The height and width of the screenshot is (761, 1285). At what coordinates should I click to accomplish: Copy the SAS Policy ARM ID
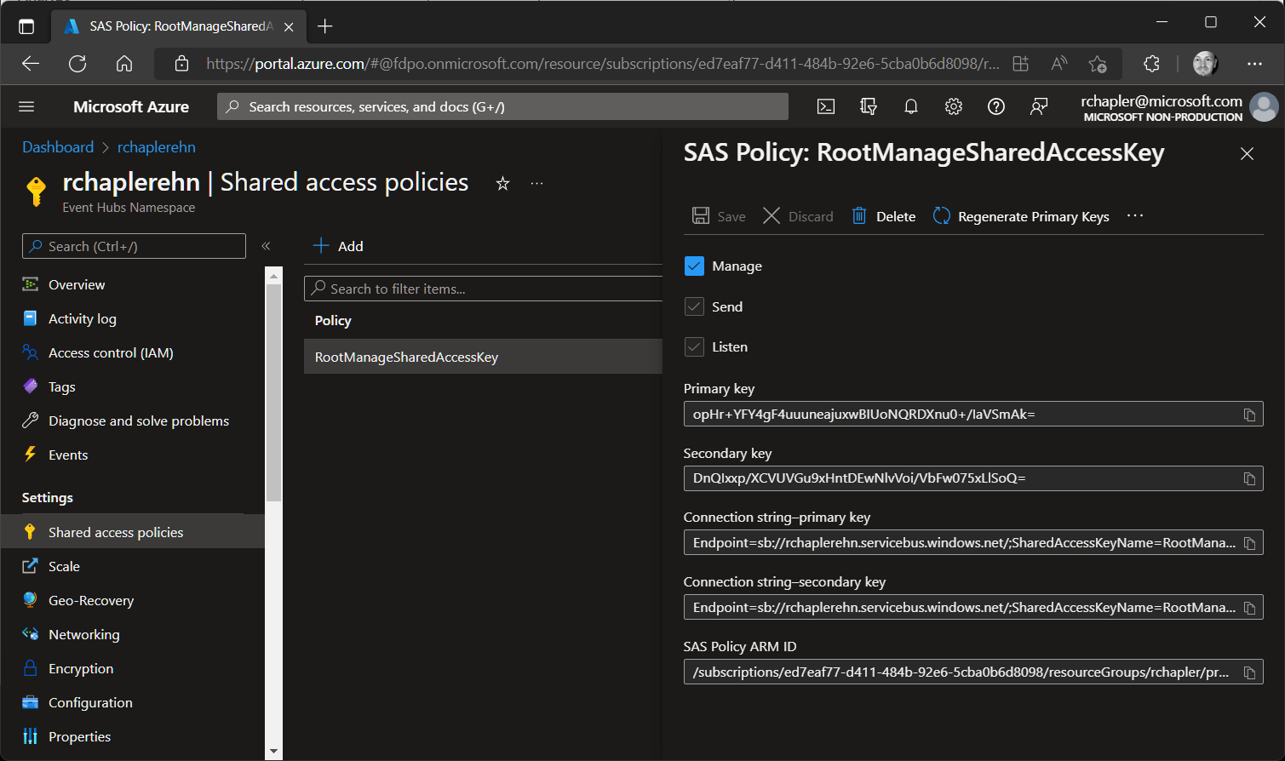click(x=1250, y=672)
